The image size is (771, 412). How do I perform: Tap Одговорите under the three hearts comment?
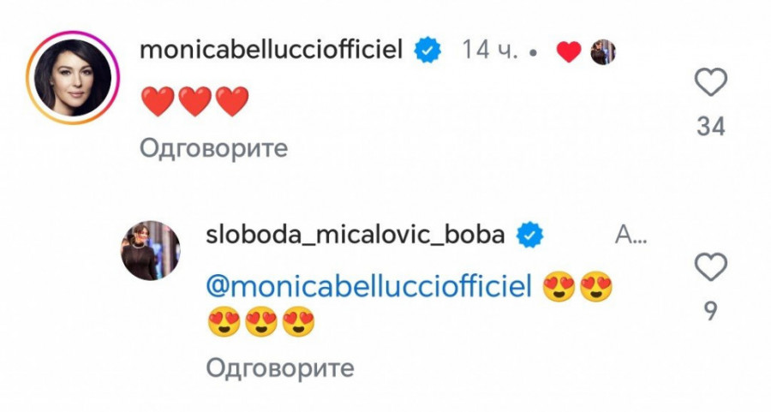tap(212, 148)
